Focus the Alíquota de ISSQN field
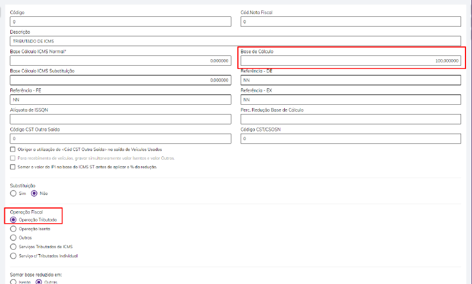The height and width of the screenshot is (284, 472). tap(120, 119)
